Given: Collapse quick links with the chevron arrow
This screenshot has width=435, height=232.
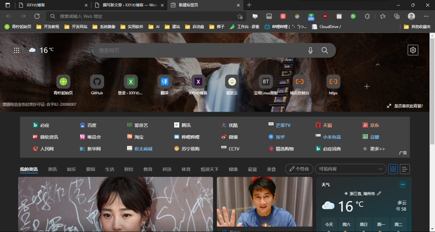Looking at the screenshot, I should tap(377, 65).
